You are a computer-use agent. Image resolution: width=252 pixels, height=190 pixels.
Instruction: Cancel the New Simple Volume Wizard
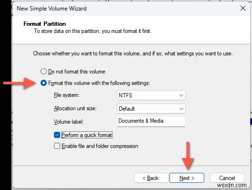click(x=227, y=178)
